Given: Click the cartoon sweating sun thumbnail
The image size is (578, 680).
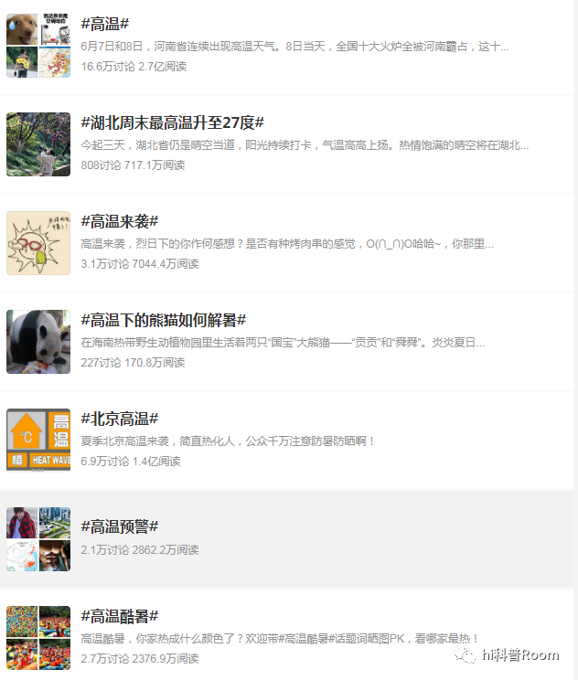Looking at the screenshot, I should coord(38,243).
